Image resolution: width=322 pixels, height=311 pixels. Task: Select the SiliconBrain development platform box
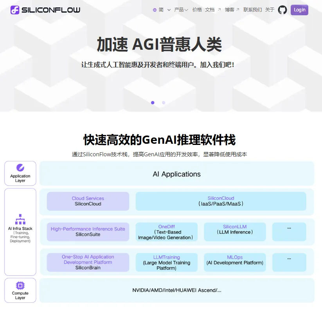tap(88, 262)
